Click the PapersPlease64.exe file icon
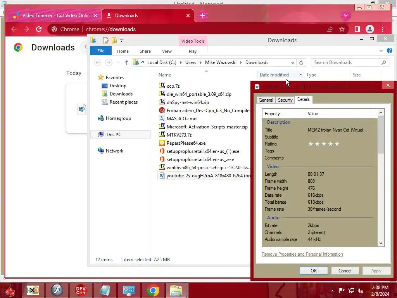 162,143
